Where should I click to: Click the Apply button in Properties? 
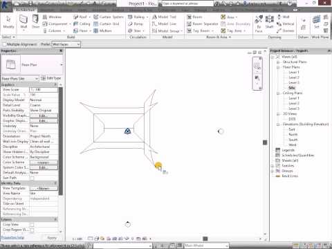(x=52, y=238)
